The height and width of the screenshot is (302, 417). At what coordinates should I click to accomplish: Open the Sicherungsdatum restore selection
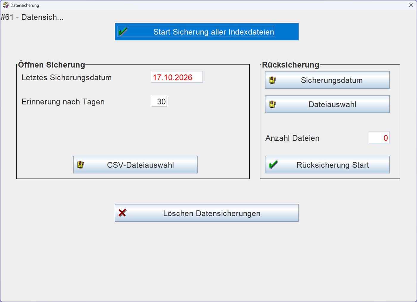pos(327,80)
